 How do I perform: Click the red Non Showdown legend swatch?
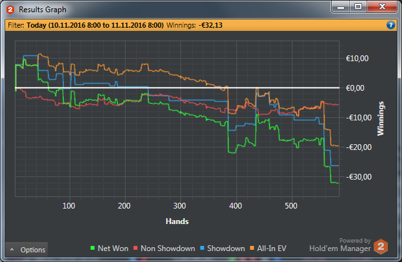[136, 248]
